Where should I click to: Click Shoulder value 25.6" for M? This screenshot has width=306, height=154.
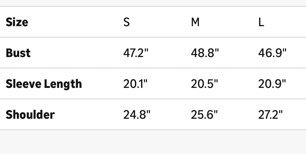coord(204,115)
